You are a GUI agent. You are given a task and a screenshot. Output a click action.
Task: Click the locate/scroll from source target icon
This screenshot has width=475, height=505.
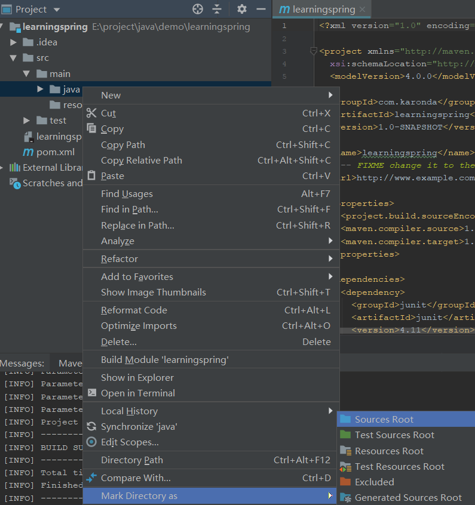tap(198, 9)
